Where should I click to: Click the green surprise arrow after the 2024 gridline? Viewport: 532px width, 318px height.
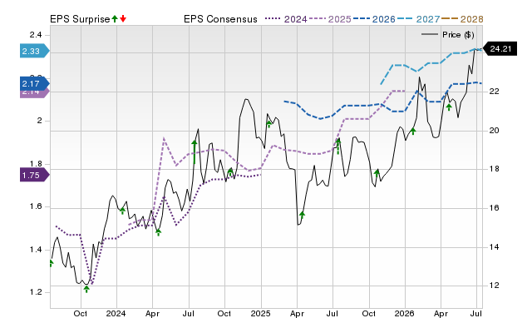[x=122, y=211]
